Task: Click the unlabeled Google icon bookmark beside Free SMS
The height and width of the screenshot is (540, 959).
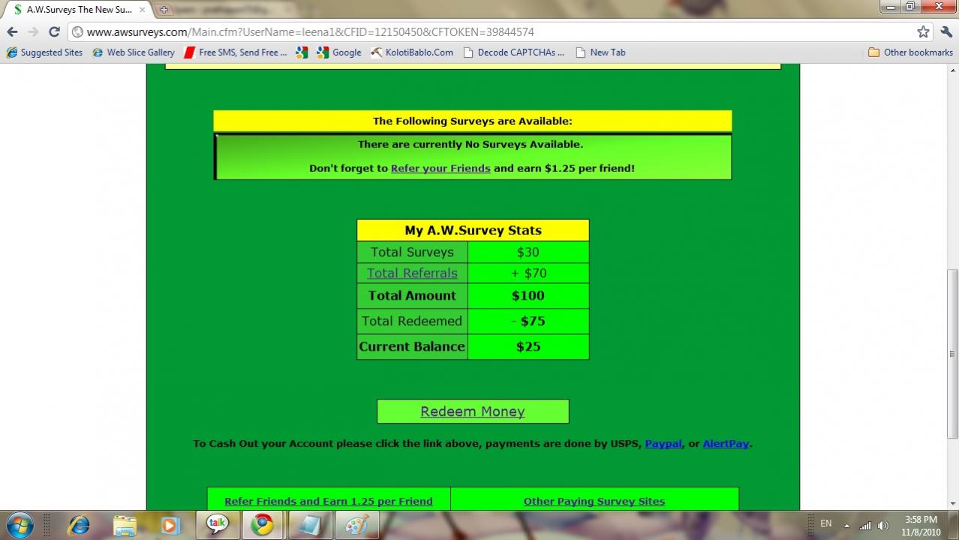Action: tap(302, 53)
